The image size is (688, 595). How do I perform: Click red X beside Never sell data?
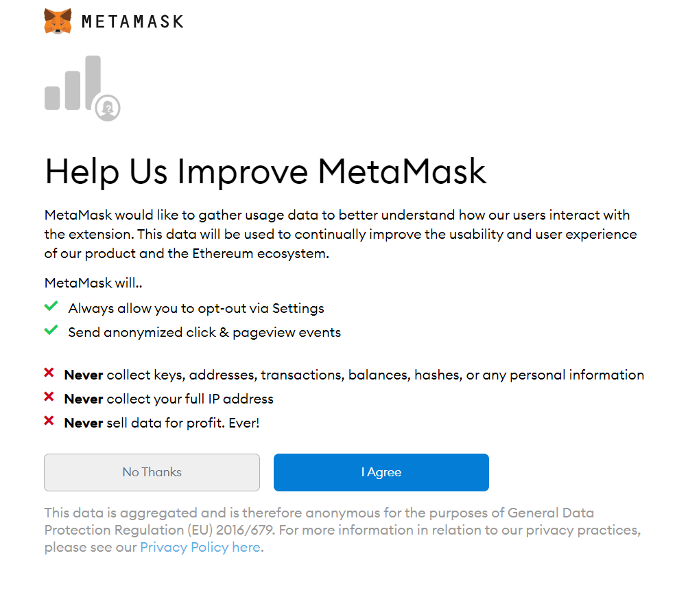point(49,421)
